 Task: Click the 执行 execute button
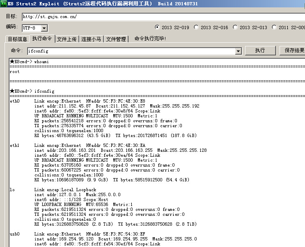click(260, 50)
